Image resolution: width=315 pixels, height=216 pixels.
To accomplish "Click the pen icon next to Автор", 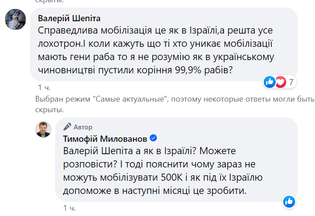I will (x=67, y=127).
